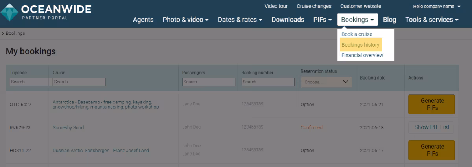Viewport: 472px width, 167px height.
Task: Open the PIFs dropdown menu
Action: (323, 20)
